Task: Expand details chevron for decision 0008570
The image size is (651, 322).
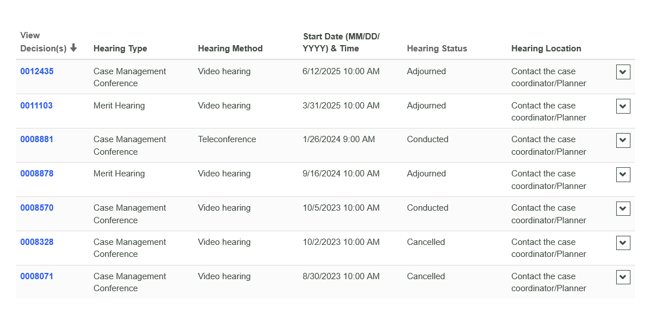Action: pos(623,209)
